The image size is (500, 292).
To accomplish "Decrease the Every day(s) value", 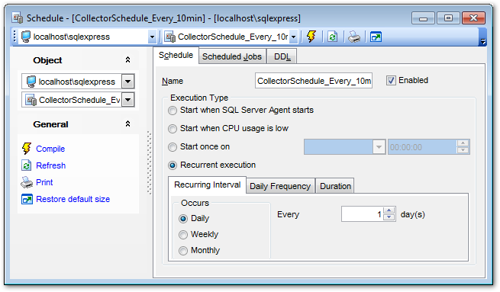I will coord(389,217).
